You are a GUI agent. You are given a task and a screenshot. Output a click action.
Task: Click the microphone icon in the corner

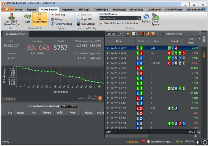198,142
